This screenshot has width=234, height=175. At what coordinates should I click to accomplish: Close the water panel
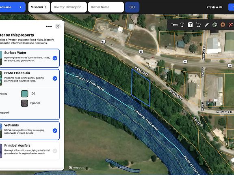tap(58, 26)
